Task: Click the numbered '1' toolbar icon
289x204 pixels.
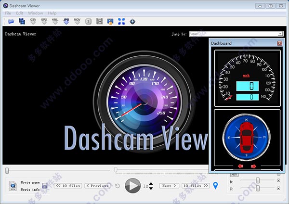Action: (x=88, y=22)
